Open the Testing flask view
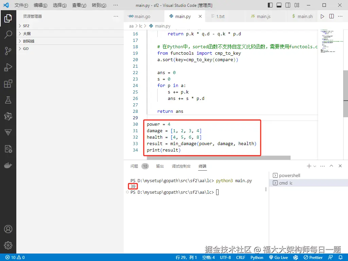Image resolution: width=348 pixels, height=261 pixels. pyautogui.click(x=8, y=100)
